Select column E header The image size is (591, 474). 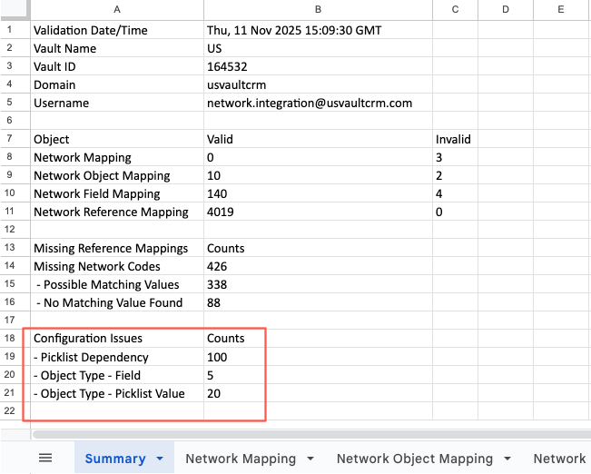point(561,9)
